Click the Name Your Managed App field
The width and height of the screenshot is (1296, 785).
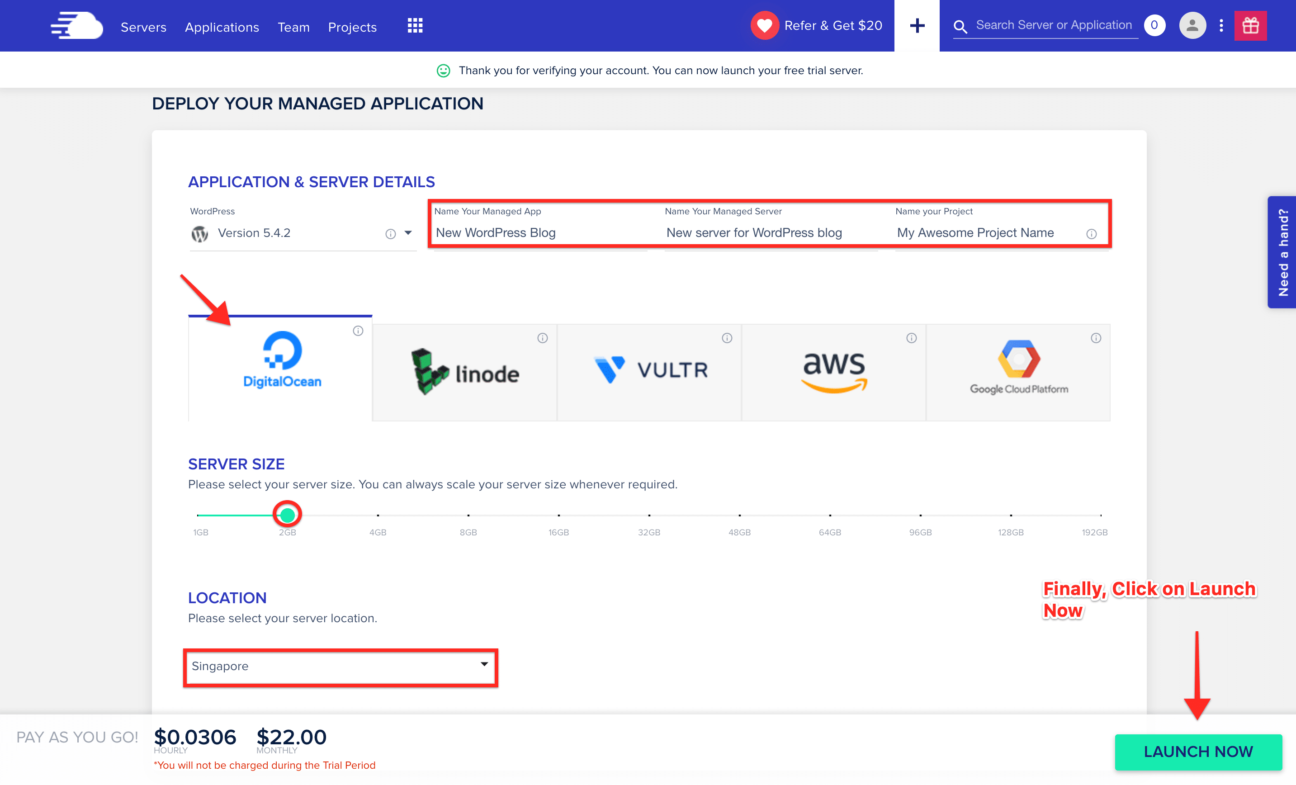point(541,232)
